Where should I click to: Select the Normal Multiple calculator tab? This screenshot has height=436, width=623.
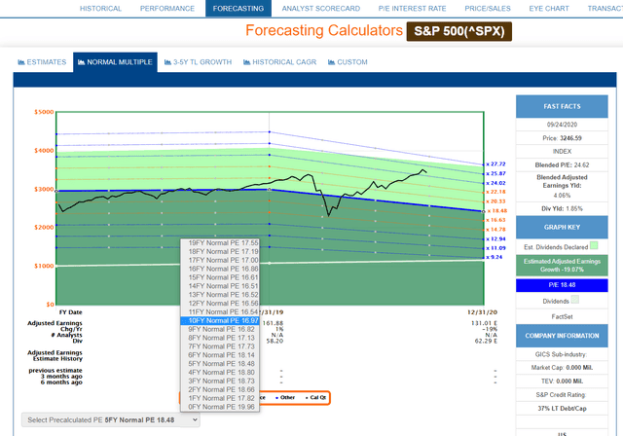[115, 62]
